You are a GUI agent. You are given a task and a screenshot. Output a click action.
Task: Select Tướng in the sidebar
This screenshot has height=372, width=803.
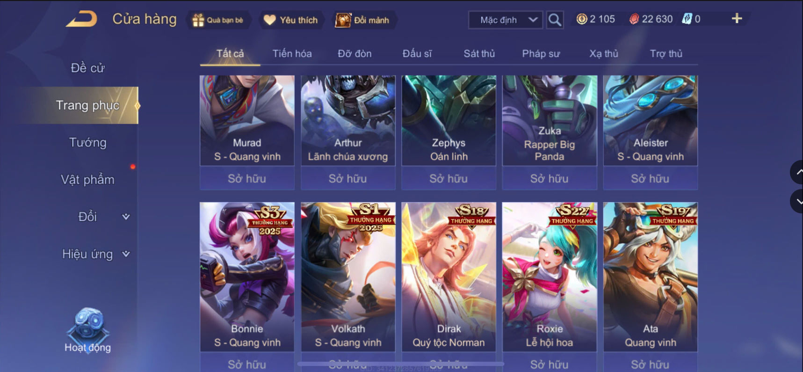88,142
